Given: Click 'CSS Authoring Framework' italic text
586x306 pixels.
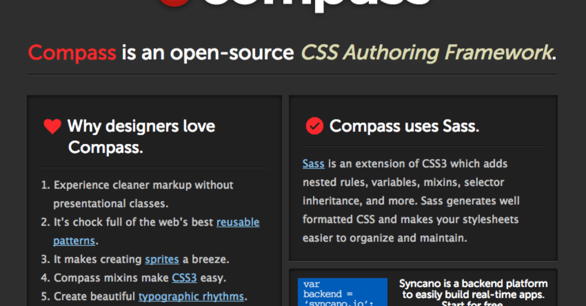Looking at the screenshot, I should [x=426, y=53].
